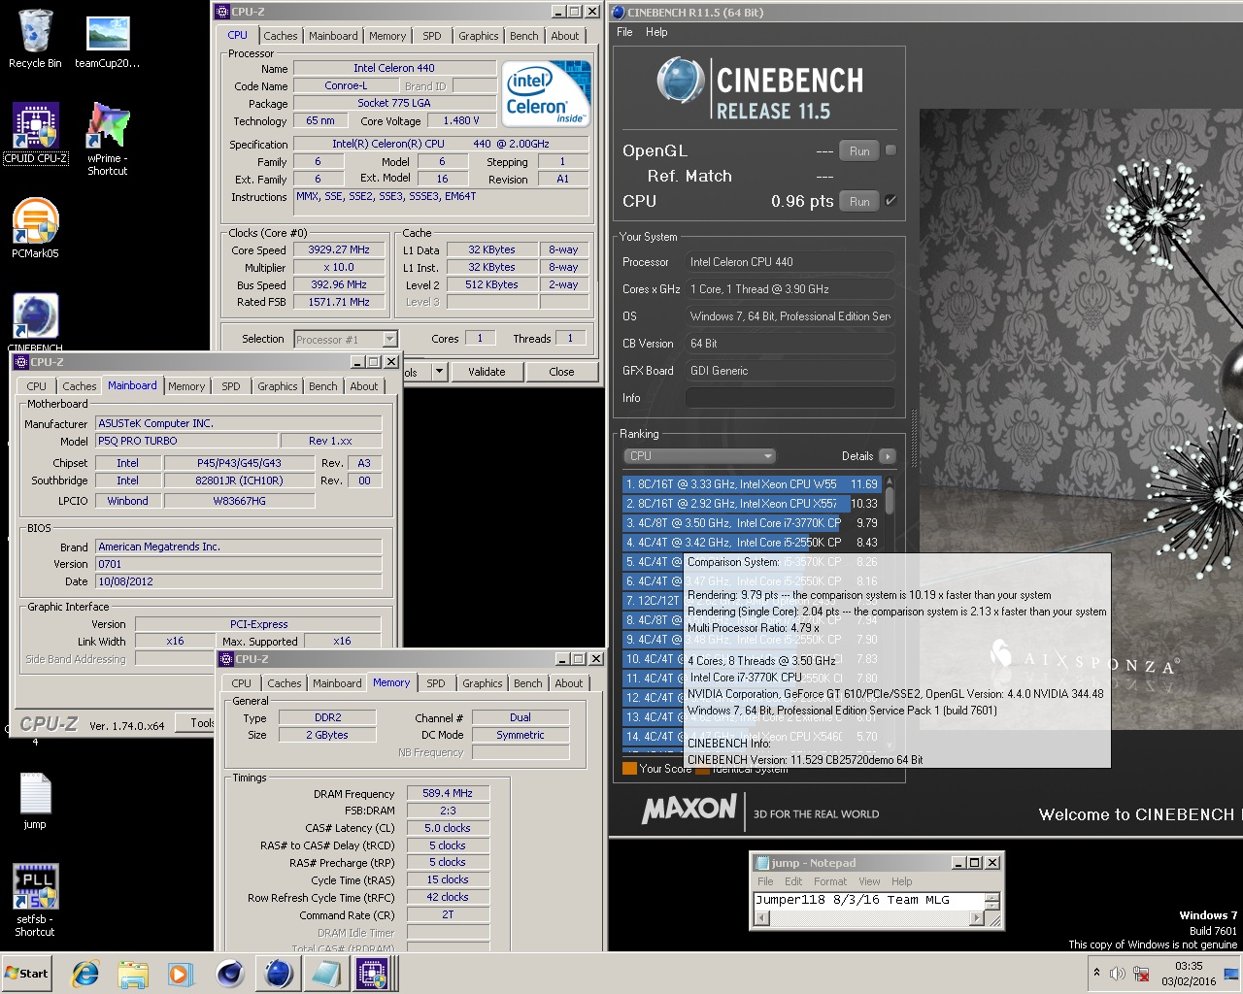This screenshot has height=994, width=1243.
Task: Run the OpenGL benchmark
Action: coord(859,150)
